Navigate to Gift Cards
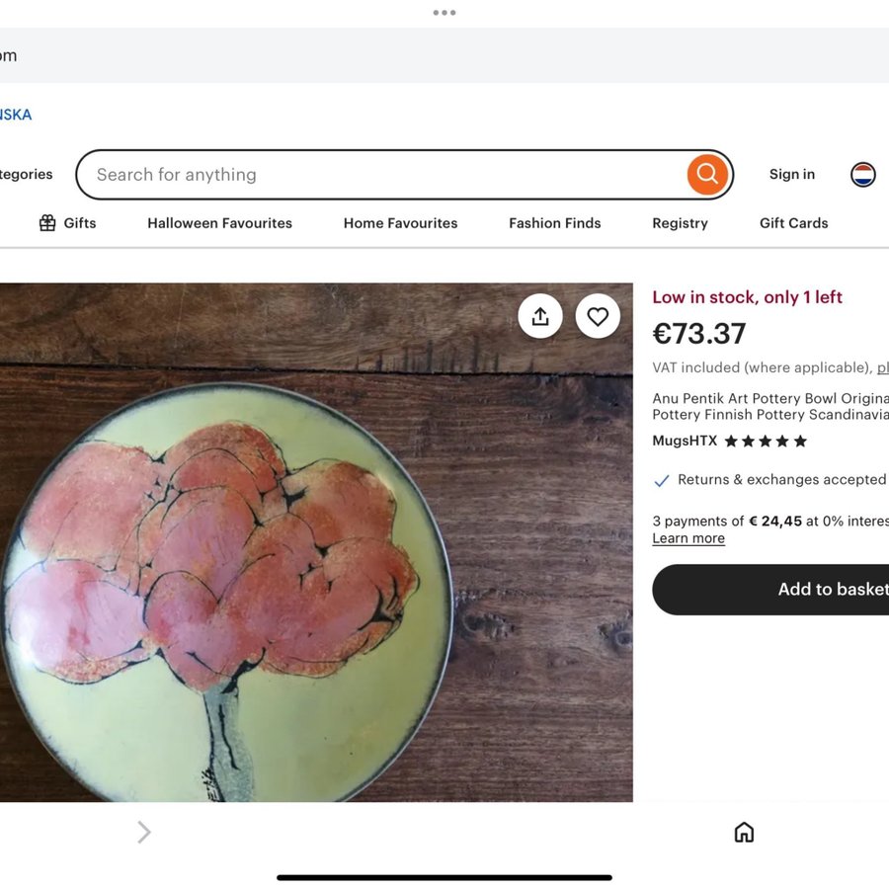Viewport: 889px width, 889px height. (x=793, y=223)
